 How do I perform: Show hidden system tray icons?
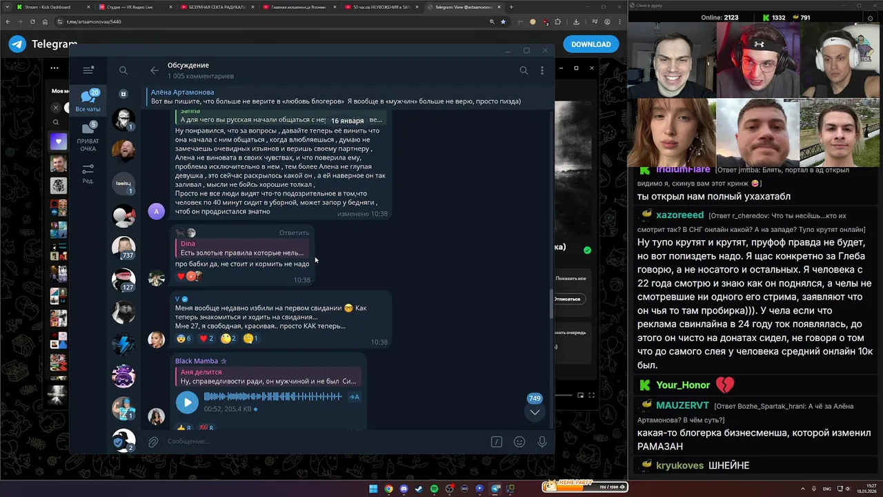coord(803,489)
